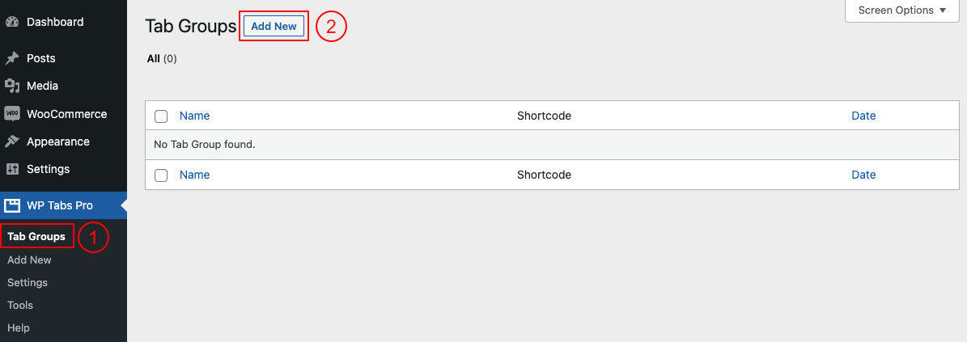
Task: Click the Media library icon
Action: pos(12,86)
